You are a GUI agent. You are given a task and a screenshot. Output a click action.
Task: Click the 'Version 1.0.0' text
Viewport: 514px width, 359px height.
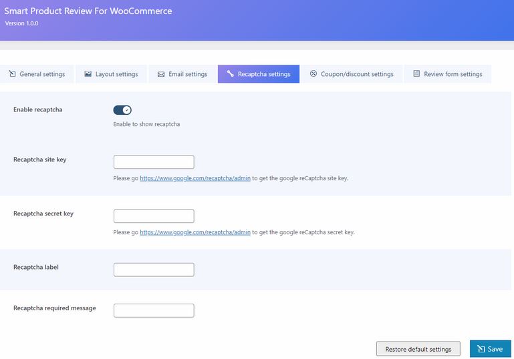coord(21,23)
